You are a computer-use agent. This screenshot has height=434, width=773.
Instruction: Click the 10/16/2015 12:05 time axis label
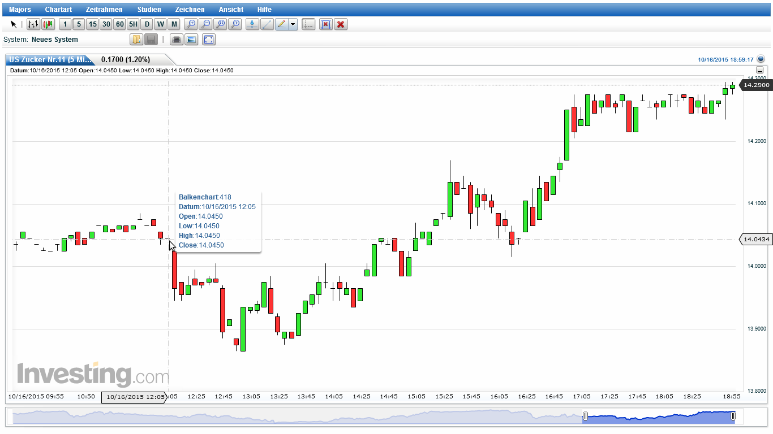click(x=135, y=397)
